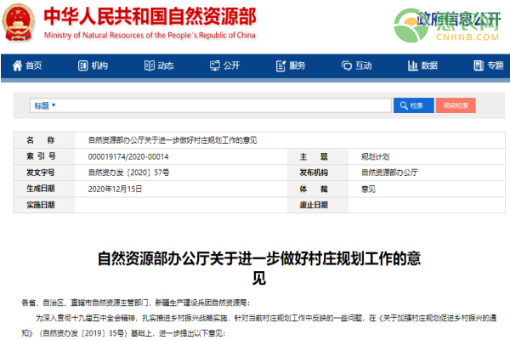Click the national emblem logo

click(x=18, y=22)
